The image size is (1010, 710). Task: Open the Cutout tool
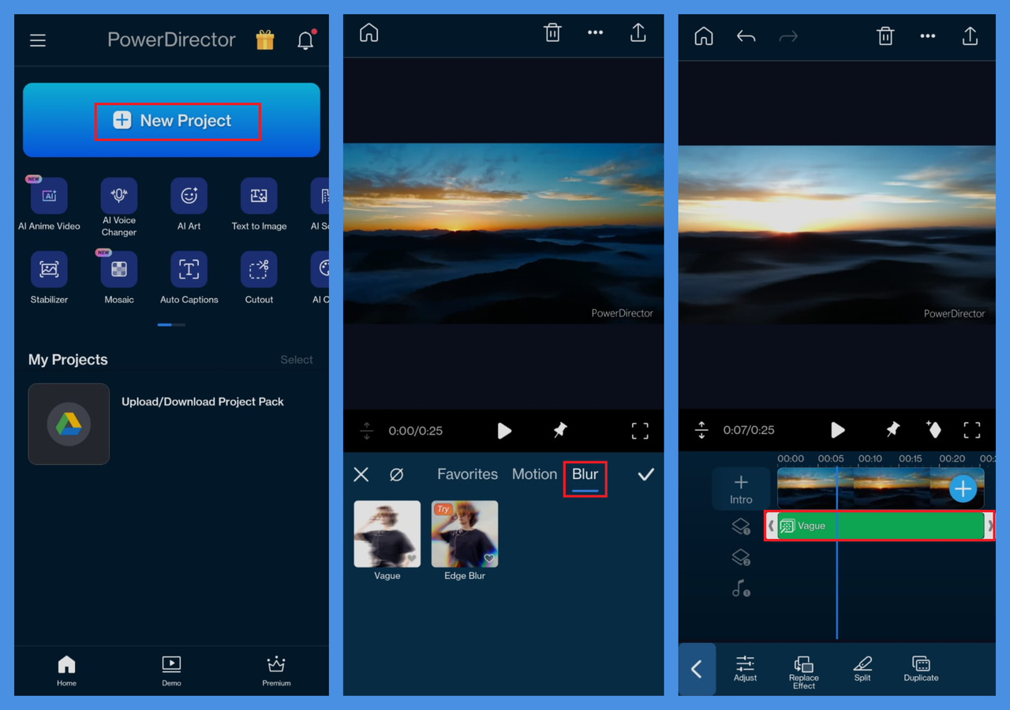tap(259, 278)
